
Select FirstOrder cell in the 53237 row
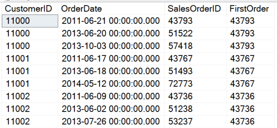[250, 122]
